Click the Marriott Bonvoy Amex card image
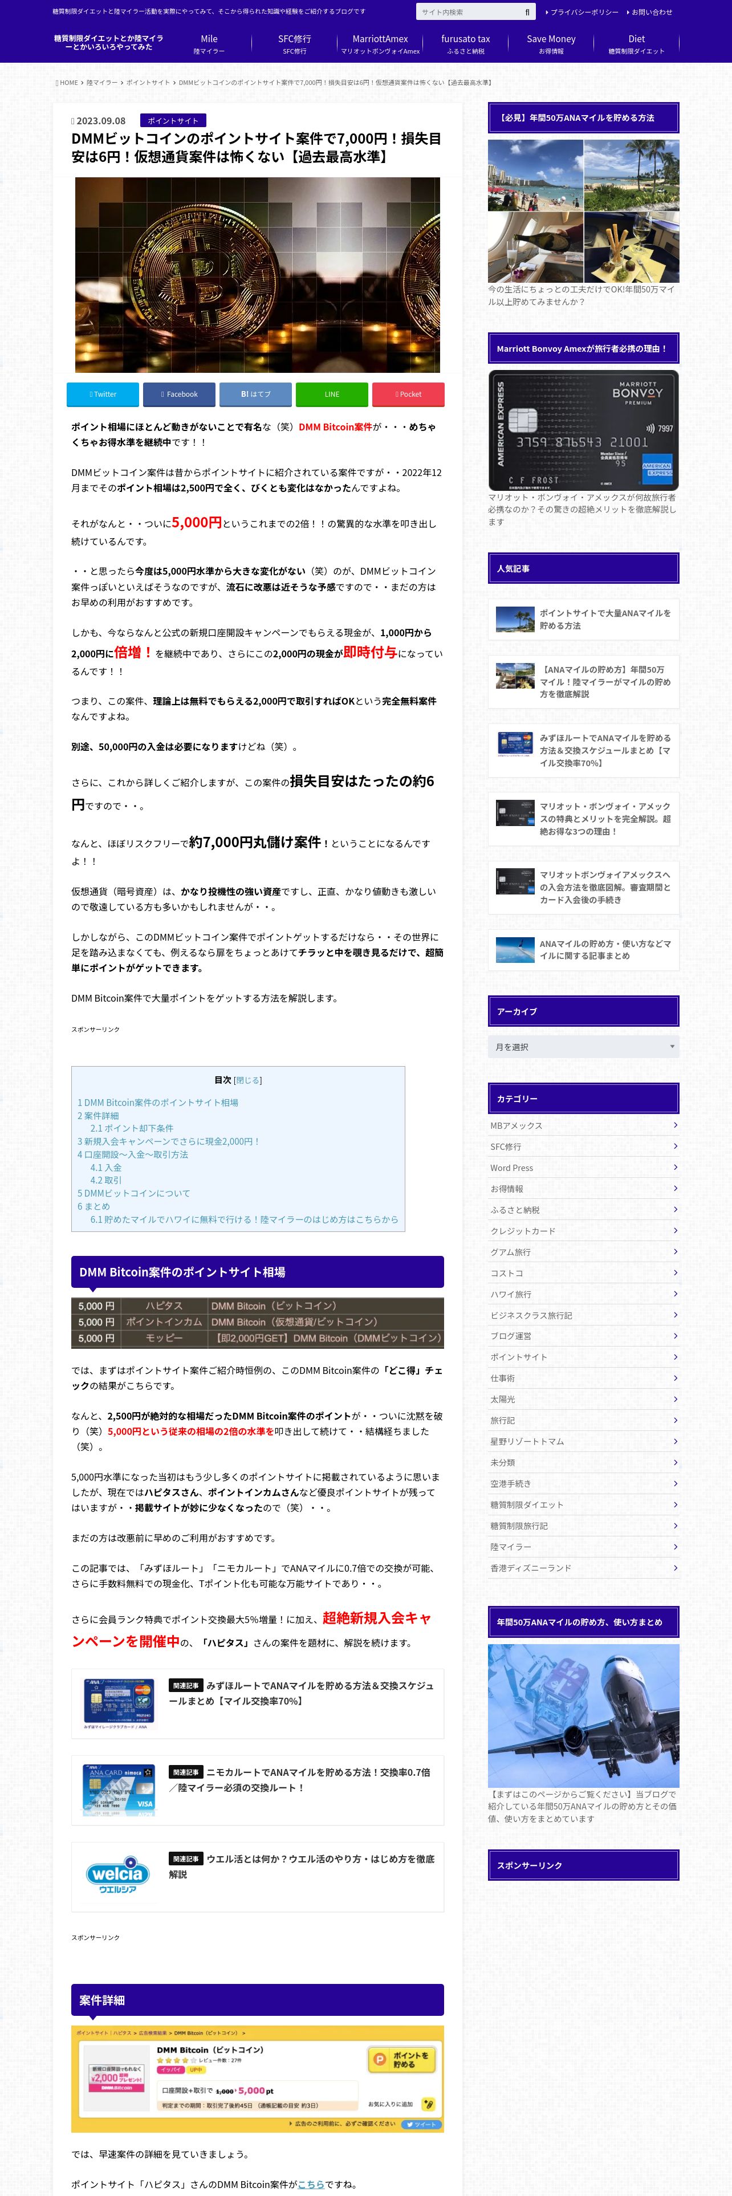 point(583,430)
